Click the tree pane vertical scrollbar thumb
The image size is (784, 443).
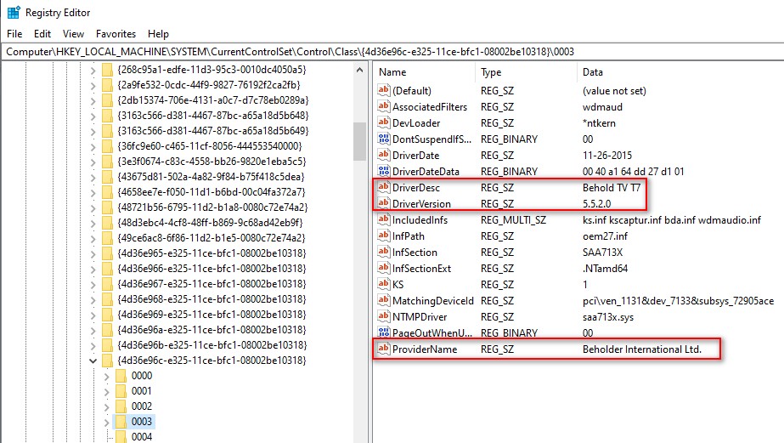(x=359, y=140)
